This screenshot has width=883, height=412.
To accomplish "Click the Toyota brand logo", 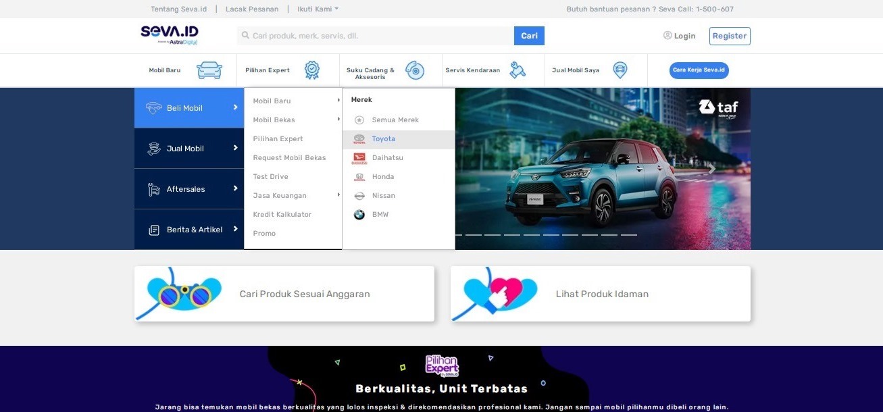I will 359,139.
